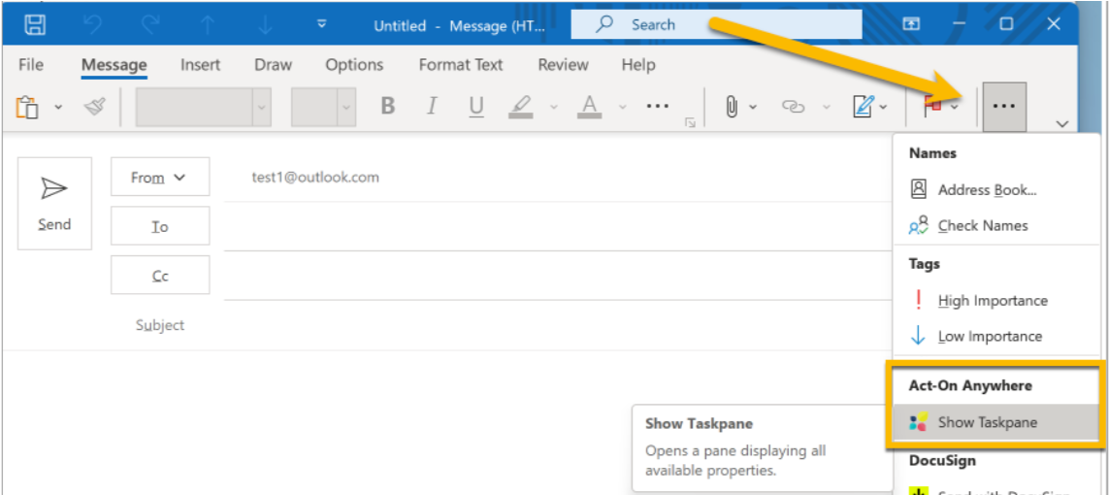Image resolution: width=1109 pixels, height=495 pixels.
Task: Toggle Underline formatting
Action: tap(476, 106)
